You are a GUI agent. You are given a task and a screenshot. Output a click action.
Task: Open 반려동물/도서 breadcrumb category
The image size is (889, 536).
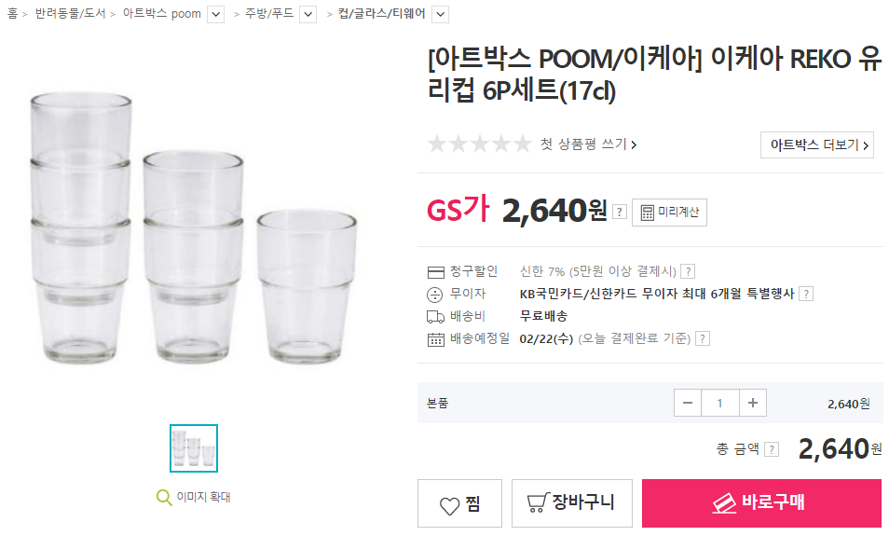[x=69, y=14]
